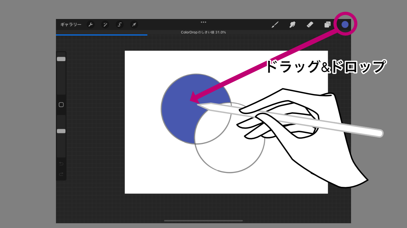Viewport: 407px width, 228px height.
Task: Click the brush size slider handle
Action: pos(61,59)
